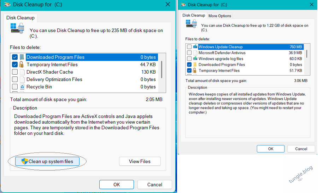Check Windows upgrade log files checkbox
This screenshot has height=193, width=318.
pos(189,58)
